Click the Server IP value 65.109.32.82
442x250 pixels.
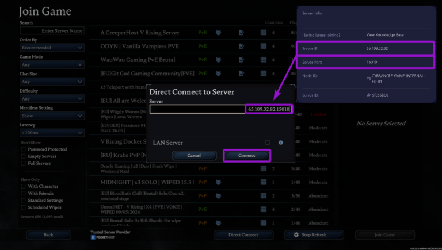377,48
